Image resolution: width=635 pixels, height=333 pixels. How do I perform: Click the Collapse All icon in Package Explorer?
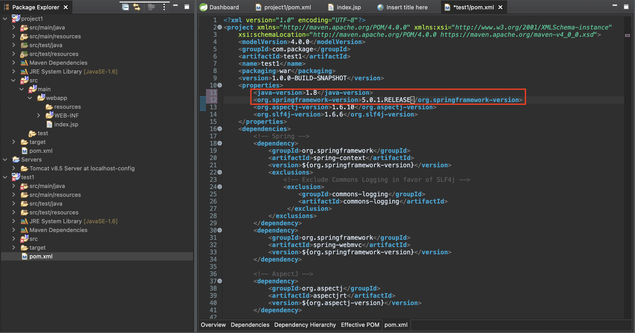[125, 7]
